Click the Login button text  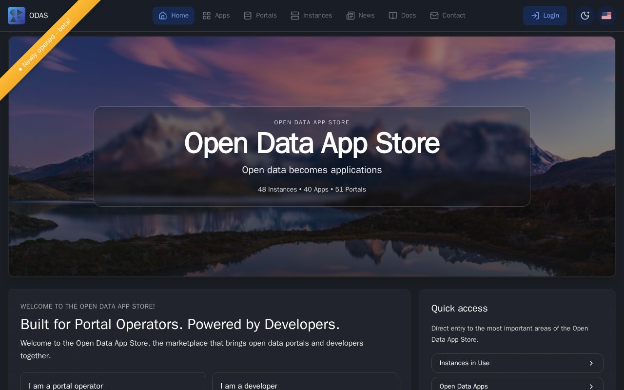point(551,16)
